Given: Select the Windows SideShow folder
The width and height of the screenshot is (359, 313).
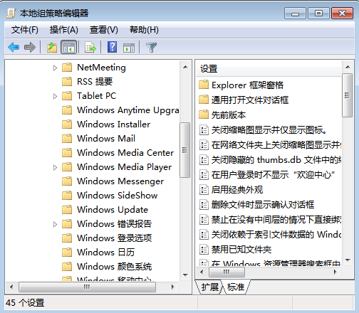Looking at the screenshot, I should (118, 196).
